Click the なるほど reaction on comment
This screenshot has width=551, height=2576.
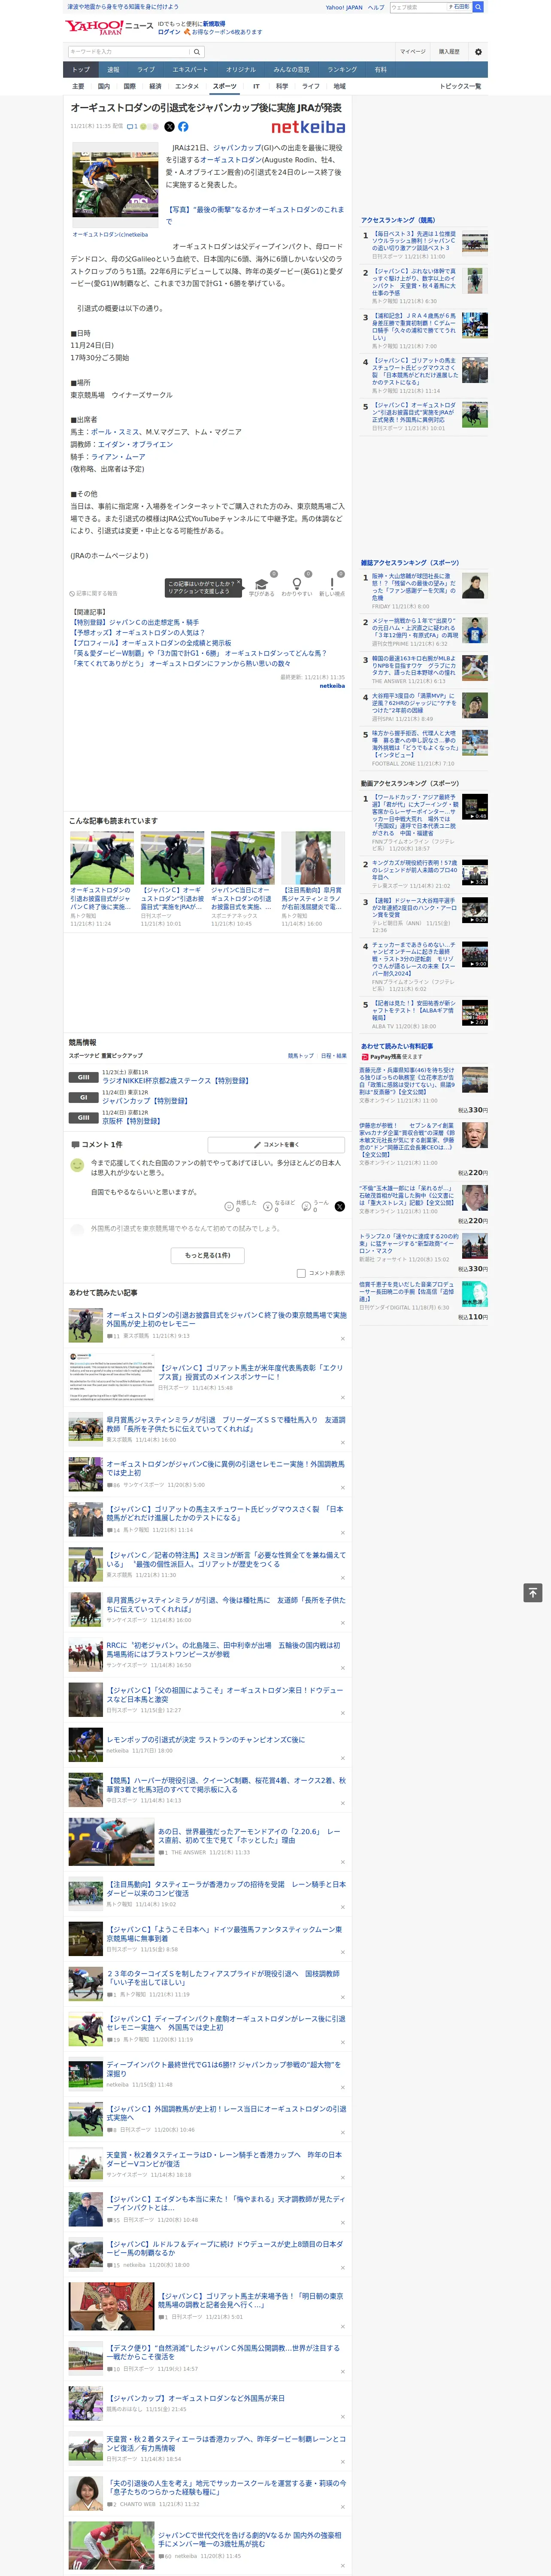pyautogui.click(x=280, y=1206)
